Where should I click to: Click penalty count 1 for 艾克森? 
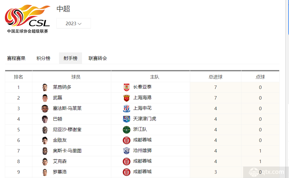coord(260,161)
